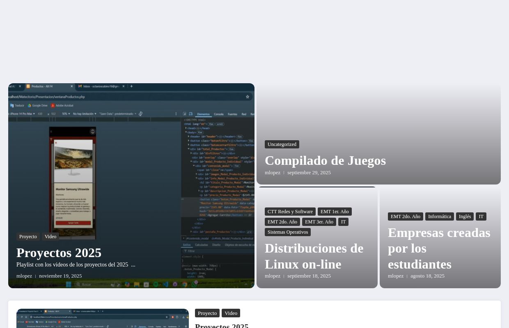Switch to the Consola DevTools tab
The height and width of the screenshot is (328, 509).
pos(219,114)
